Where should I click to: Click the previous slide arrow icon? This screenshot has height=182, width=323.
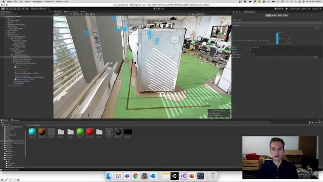tap(2, 180)
